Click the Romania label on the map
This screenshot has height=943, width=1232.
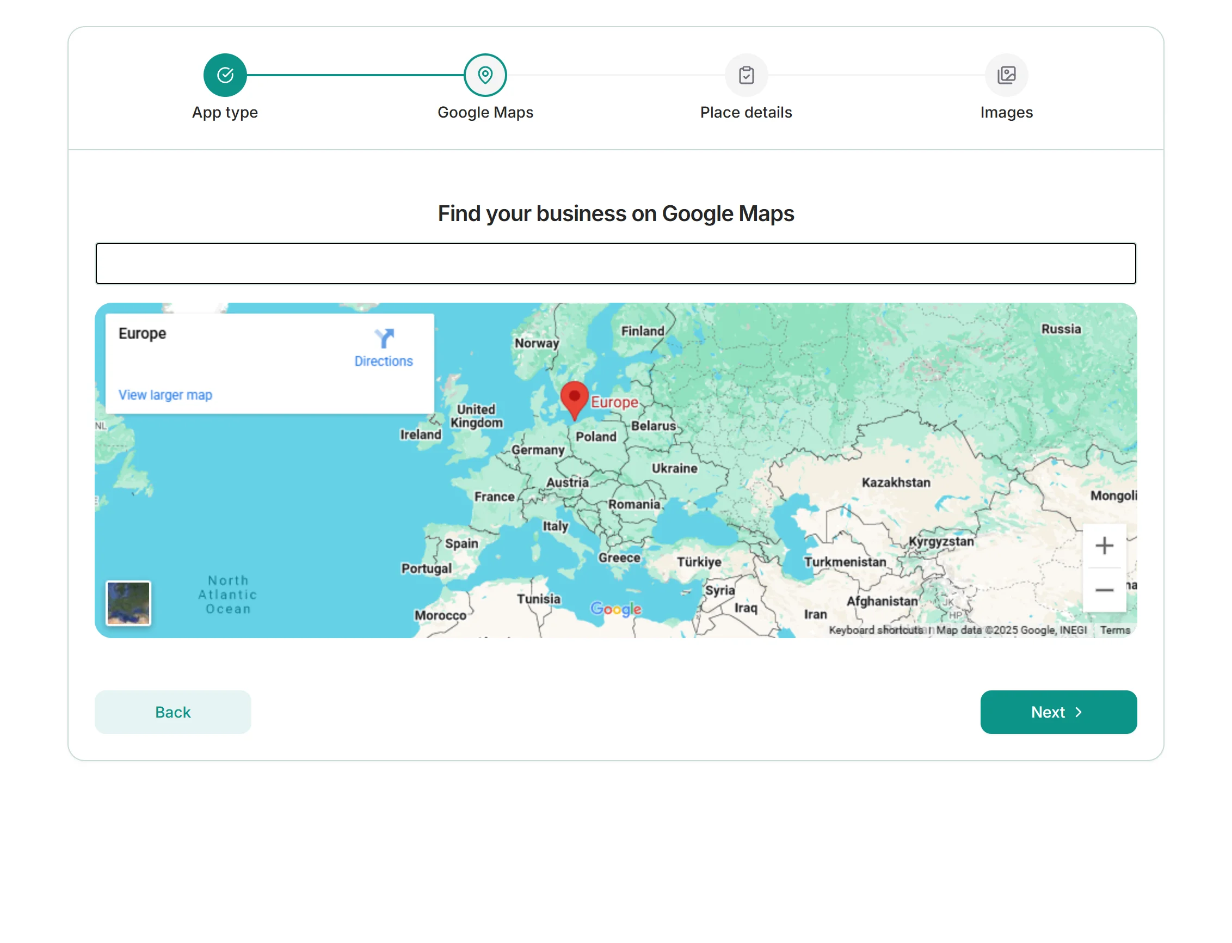click(x=634, y=504)
